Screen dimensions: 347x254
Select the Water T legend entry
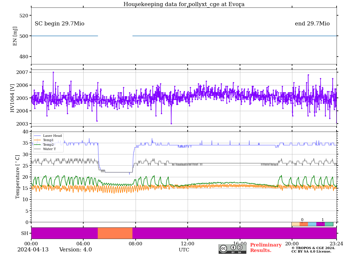(x=45, y=149)
